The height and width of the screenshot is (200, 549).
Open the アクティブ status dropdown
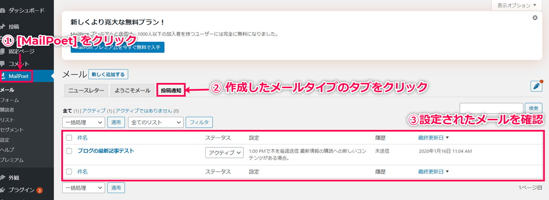pyautogui.click(x=224, y=153)
